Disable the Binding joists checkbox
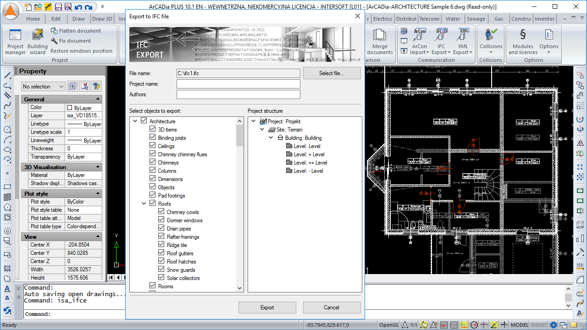Screen dimensions: 587x330 pyautogui.click(x=153, y=137)
